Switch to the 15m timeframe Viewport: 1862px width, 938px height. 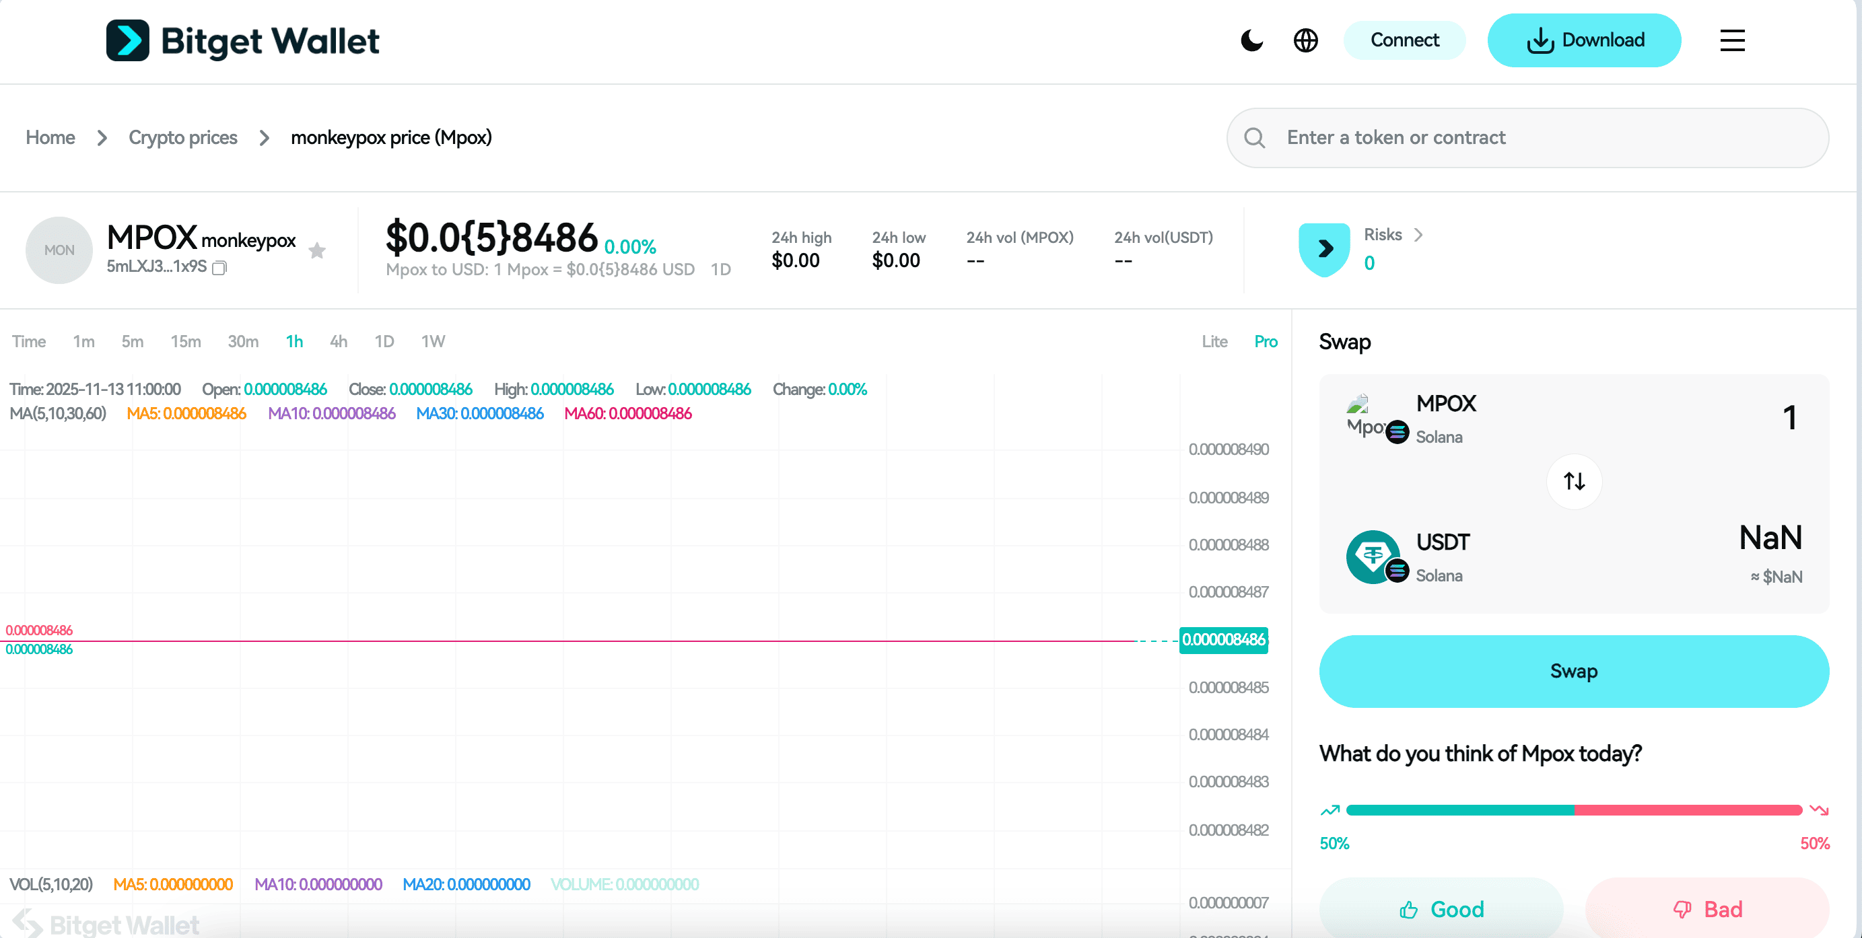click(x=185, y=341)
